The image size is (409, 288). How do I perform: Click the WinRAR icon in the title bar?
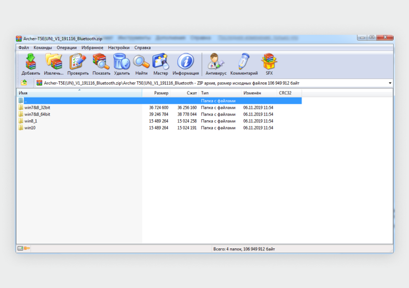click(x=19, y=39)
